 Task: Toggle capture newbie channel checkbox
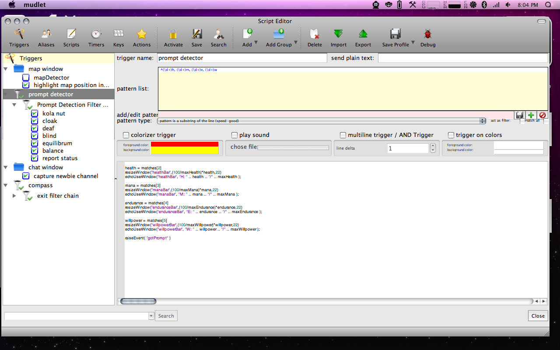point(26,176)
